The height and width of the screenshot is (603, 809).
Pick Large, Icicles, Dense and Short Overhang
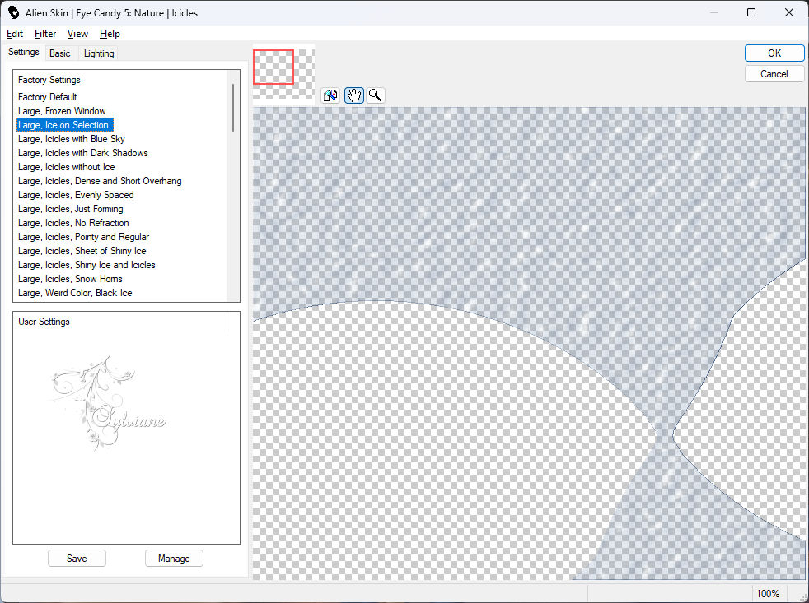[x=100, y=180]
